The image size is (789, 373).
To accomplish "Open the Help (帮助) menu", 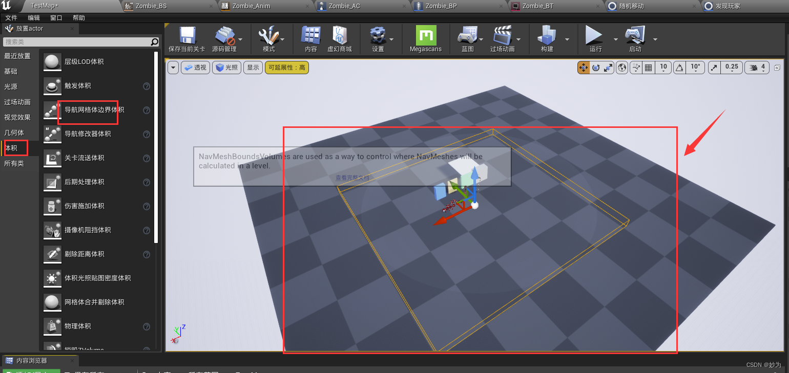I will [79, 18].
